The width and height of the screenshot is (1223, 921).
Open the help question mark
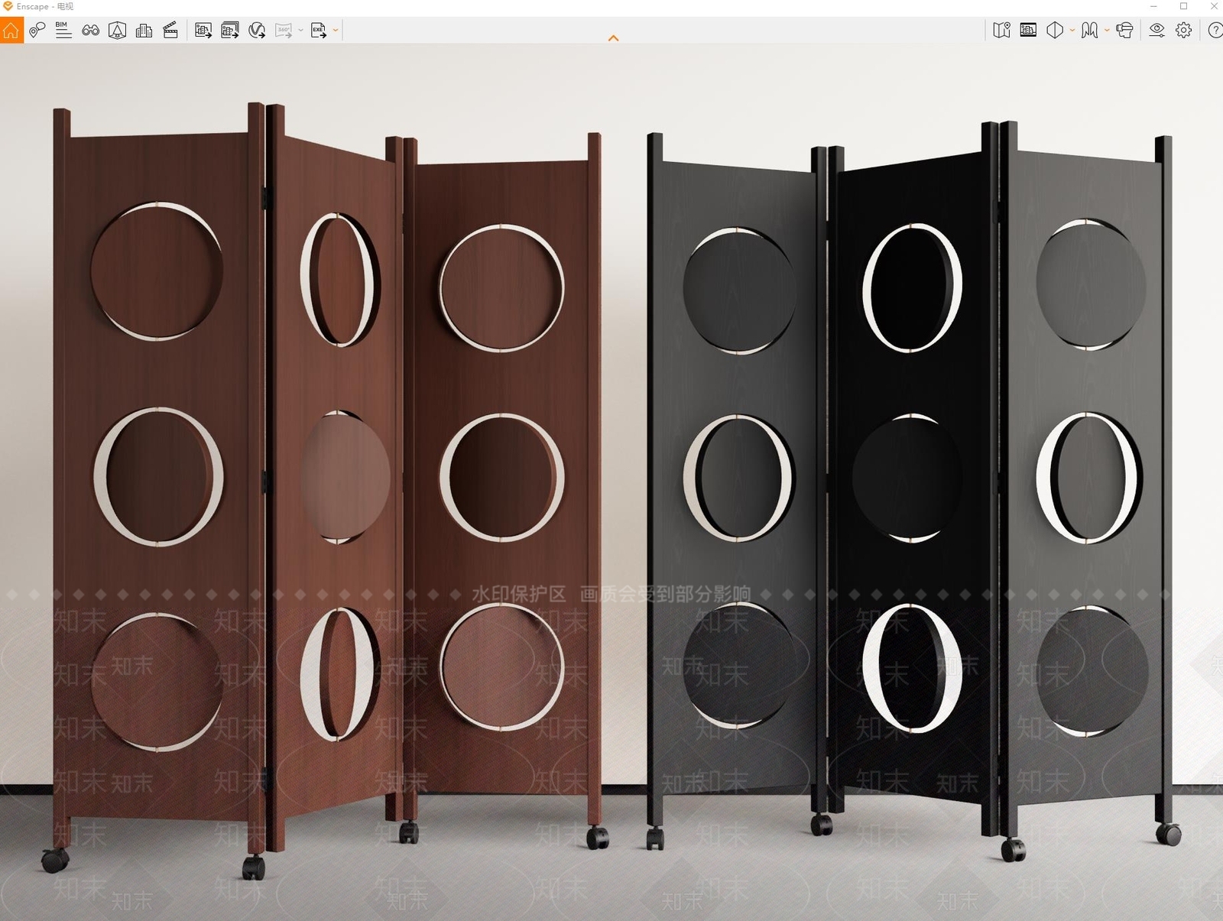coord(1215,31)
